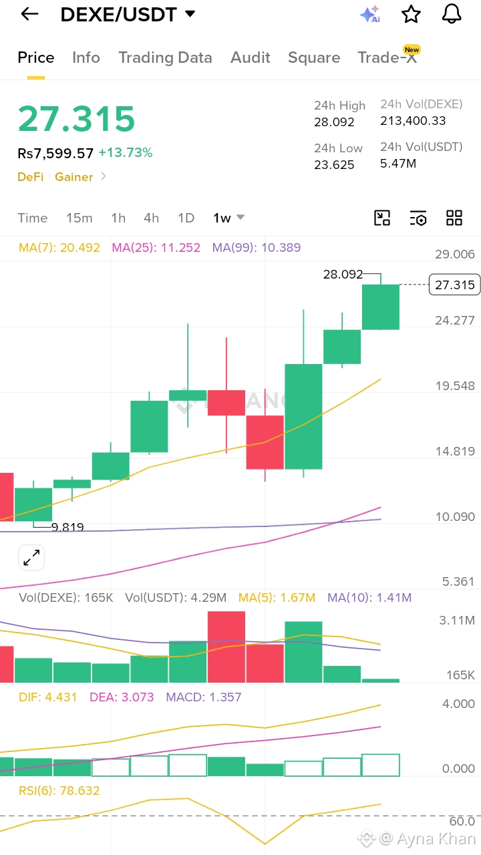
Task: Click the volume MA(5): 1.67M label
Action: 277,598
